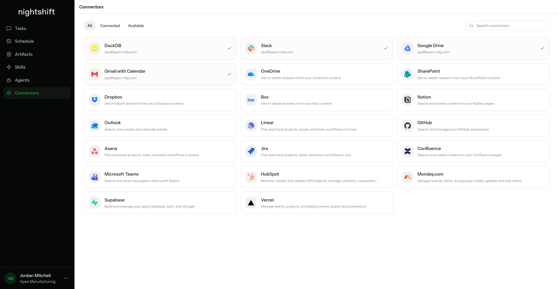Click 'Search and manage your GitHub repositories'
This screenshot has width=559, height=289.
coord(453,129)
